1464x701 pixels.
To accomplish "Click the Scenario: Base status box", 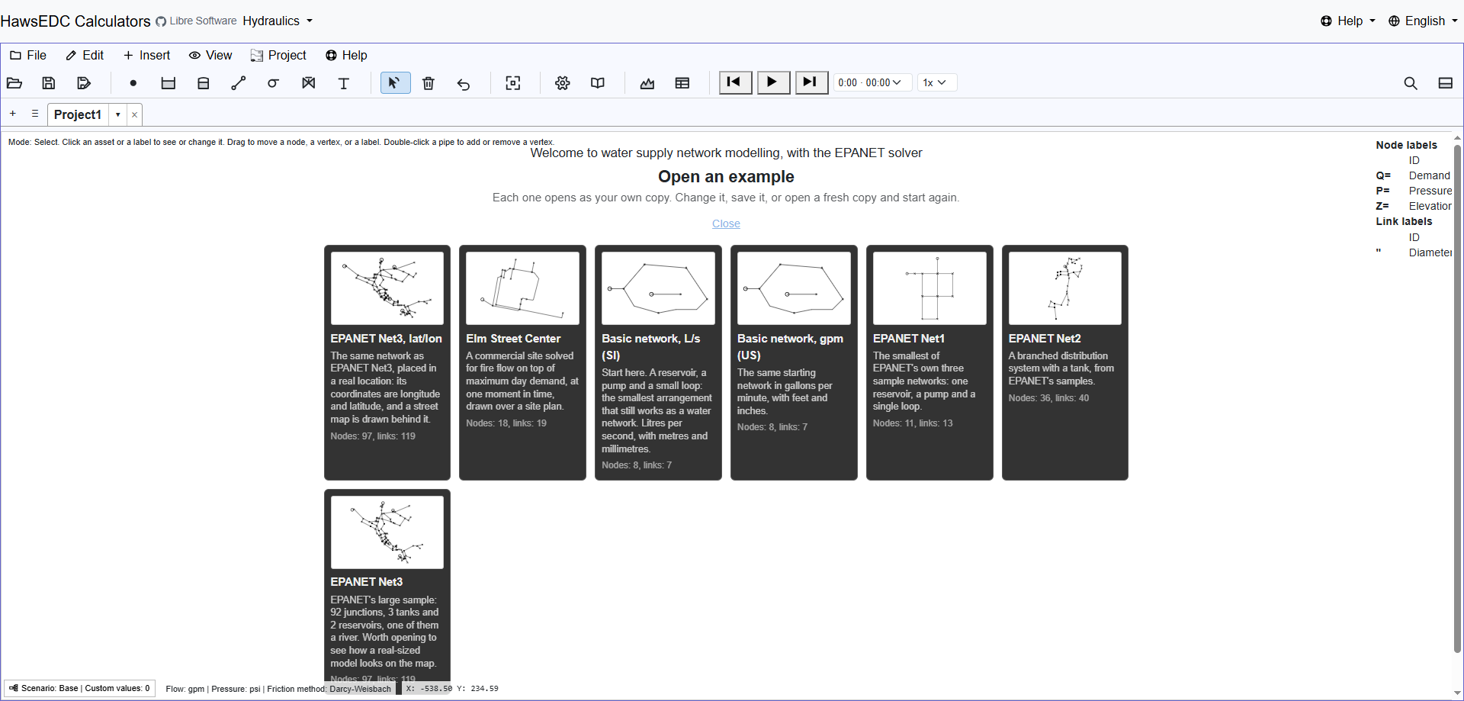I will pyautogui.click(x=80, y=688).
